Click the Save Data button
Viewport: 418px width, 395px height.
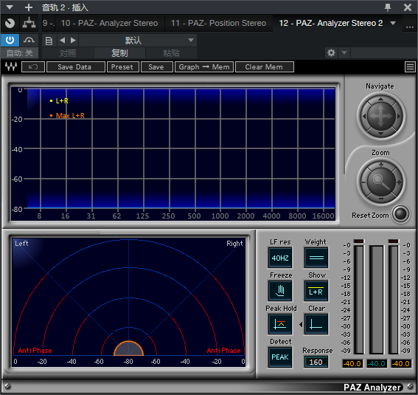75,66
